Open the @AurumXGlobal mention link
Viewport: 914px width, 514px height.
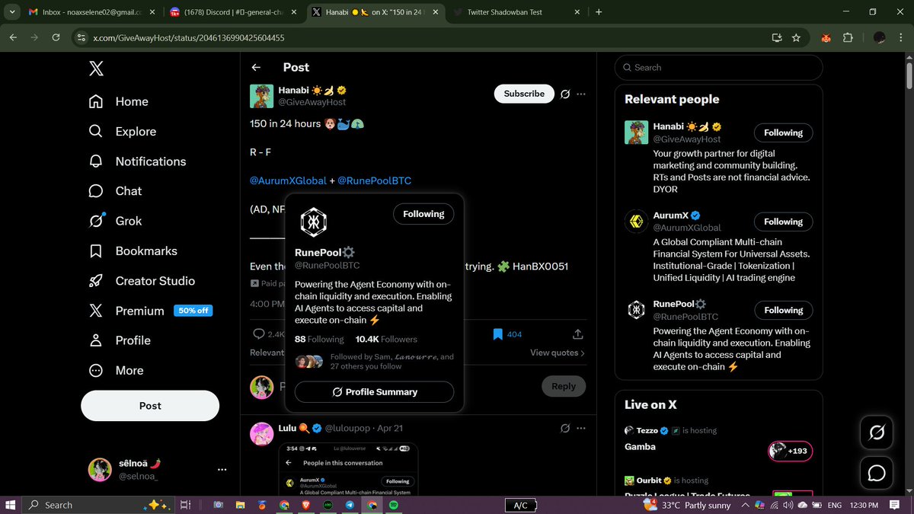click(288, 180)
